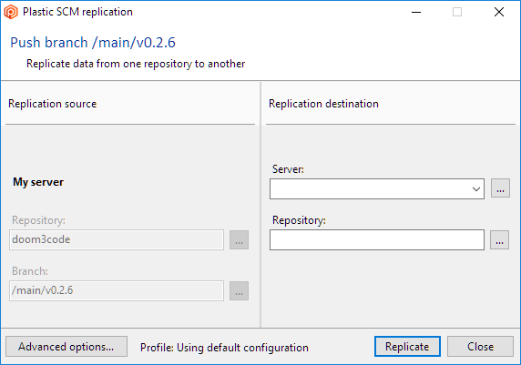Click the source Branch field /main/v0.2.6

click(117, 291)
